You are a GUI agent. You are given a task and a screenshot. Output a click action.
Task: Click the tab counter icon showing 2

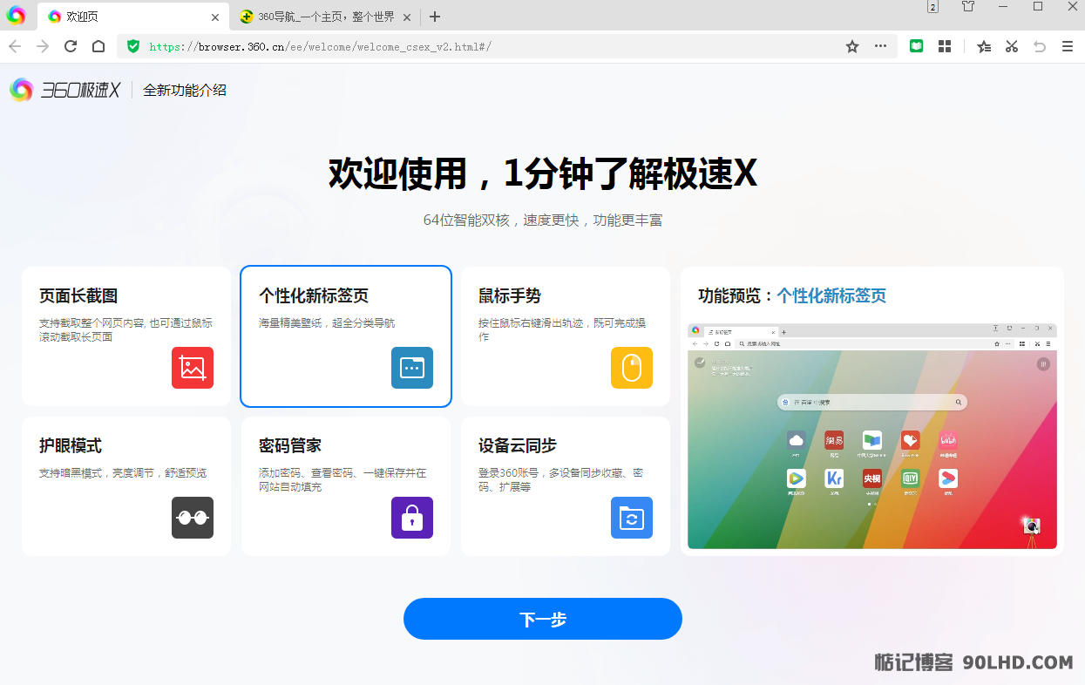[x=932, y=7]
